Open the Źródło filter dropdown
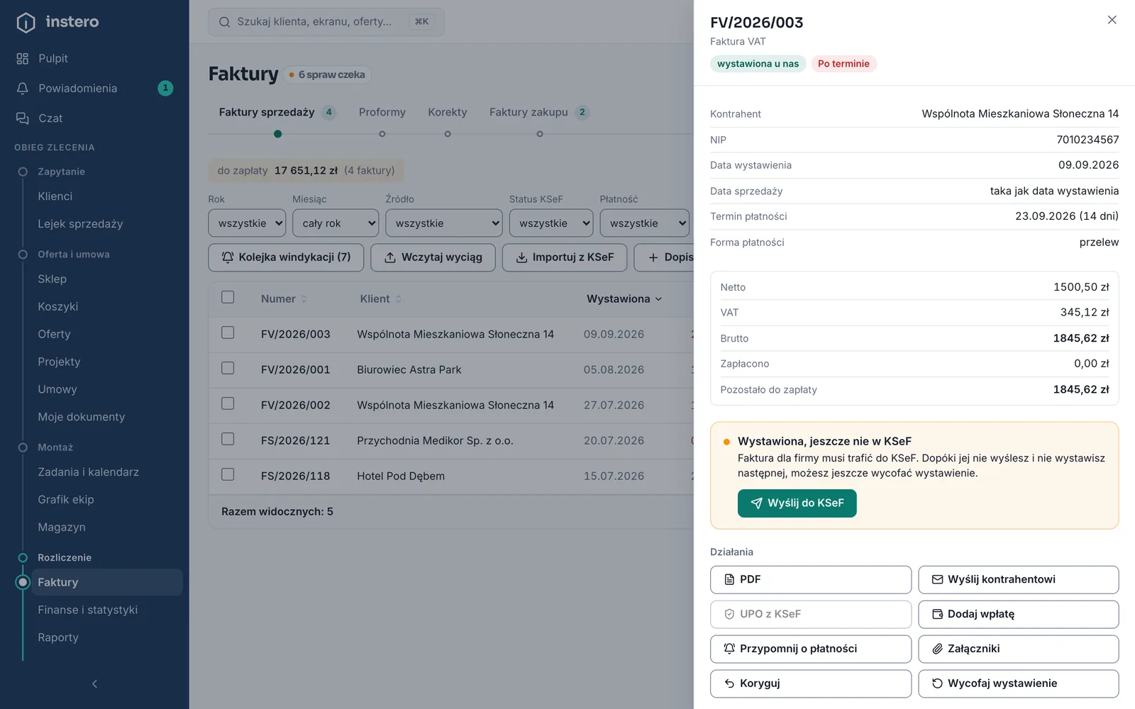 pos(444,223)
